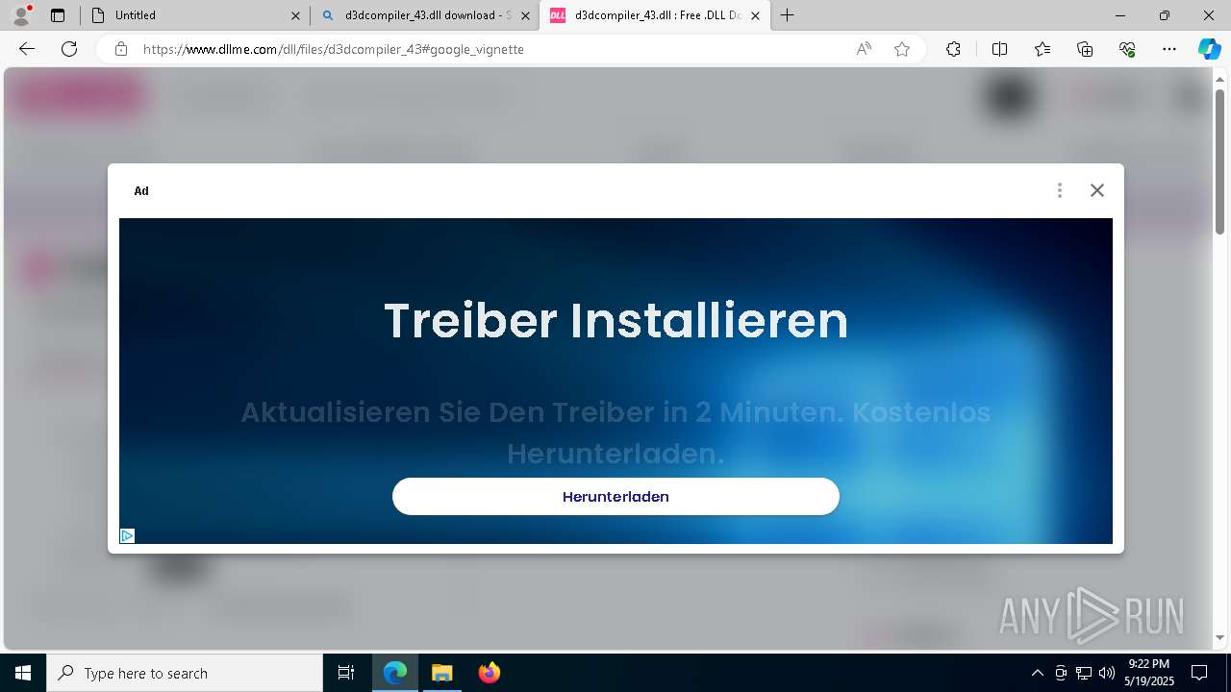Screen dimensions: 1231x692
Task: Open the Windows Start menu
Action: (x=23, y=673)
